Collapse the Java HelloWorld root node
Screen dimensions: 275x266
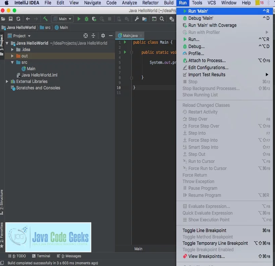coord(7,43)
